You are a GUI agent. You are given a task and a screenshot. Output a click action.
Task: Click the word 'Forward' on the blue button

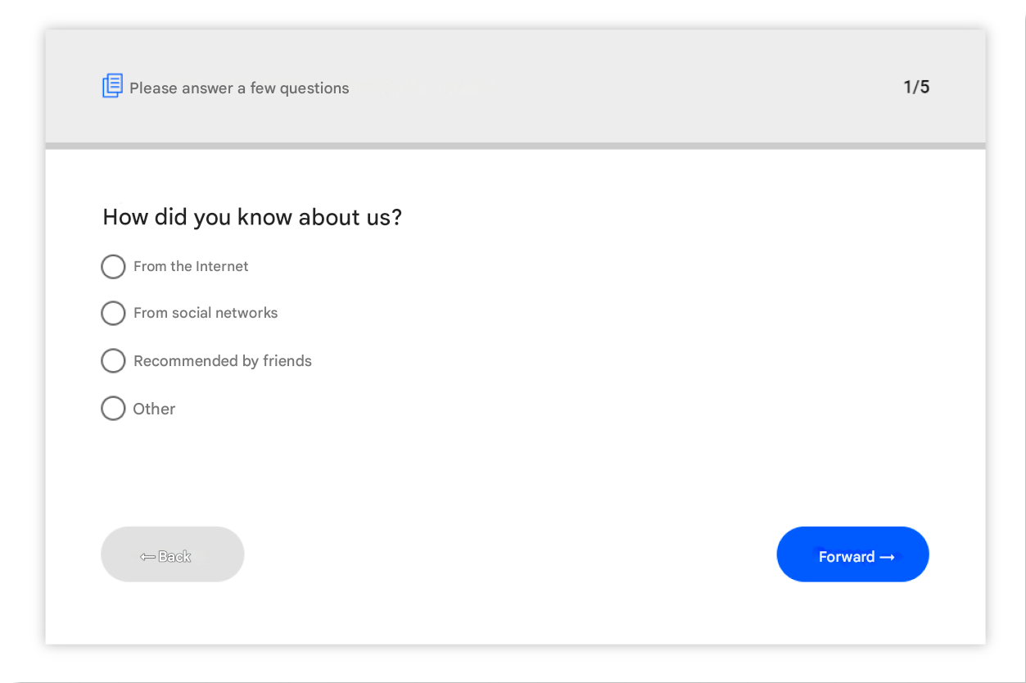(x=846, y=557)
